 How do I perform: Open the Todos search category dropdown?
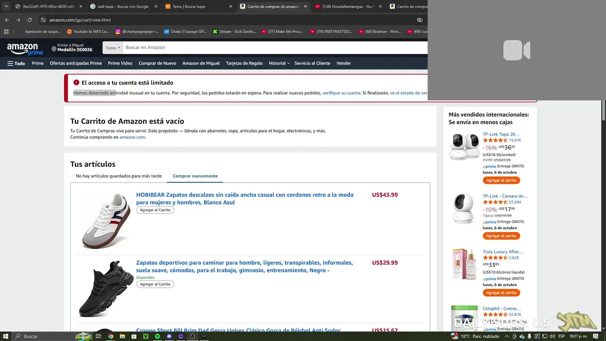click(x=113, y=48)
